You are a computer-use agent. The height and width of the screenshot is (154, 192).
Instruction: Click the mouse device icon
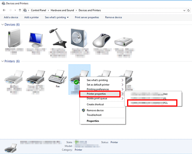pyautogui.click(x=101, y=40)
